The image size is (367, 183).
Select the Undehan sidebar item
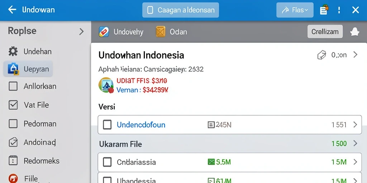[37, 51]
